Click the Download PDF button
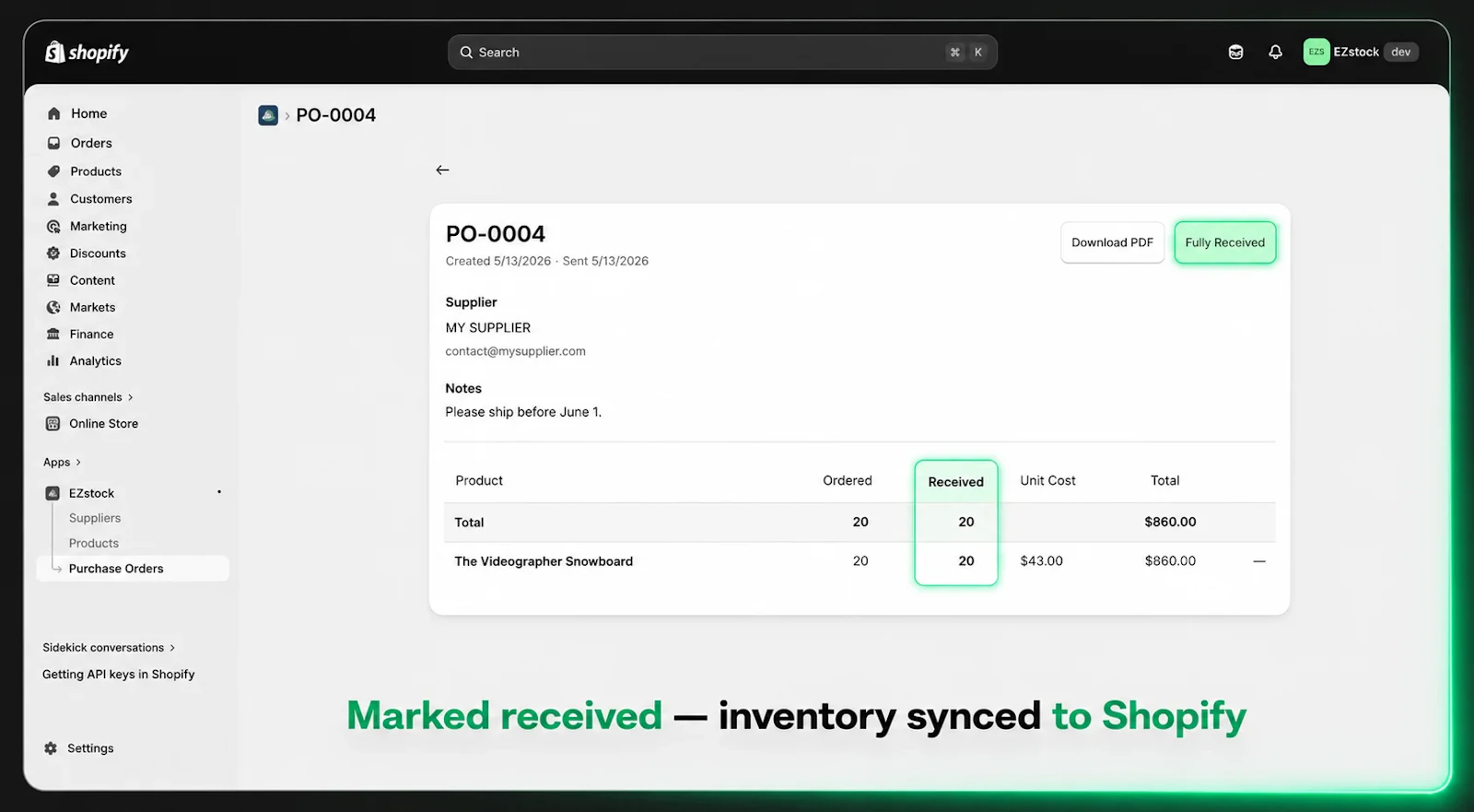The width and height of the screenshot is (1474, 812). pos(1112,242)
